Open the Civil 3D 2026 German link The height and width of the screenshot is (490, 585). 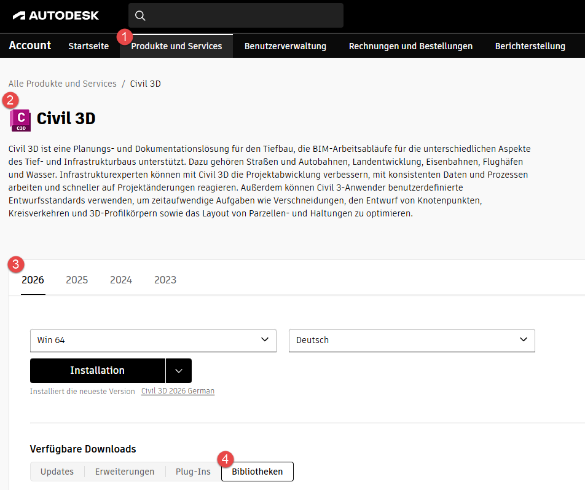tap(178, 391)
